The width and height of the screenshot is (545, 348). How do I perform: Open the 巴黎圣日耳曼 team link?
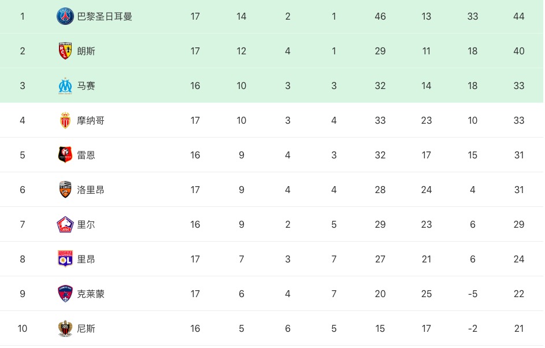[x=105, y=16]
